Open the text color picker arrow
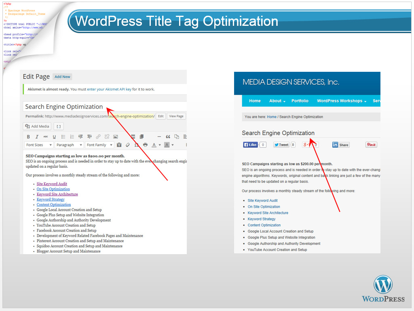Screen dimensions: 414x311 (x=160, y=145)
